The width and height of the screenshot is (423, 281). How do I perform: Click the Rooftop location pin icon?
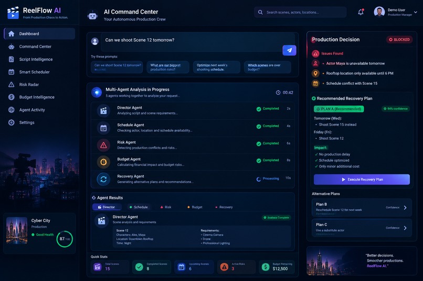[x=315, y=73]
